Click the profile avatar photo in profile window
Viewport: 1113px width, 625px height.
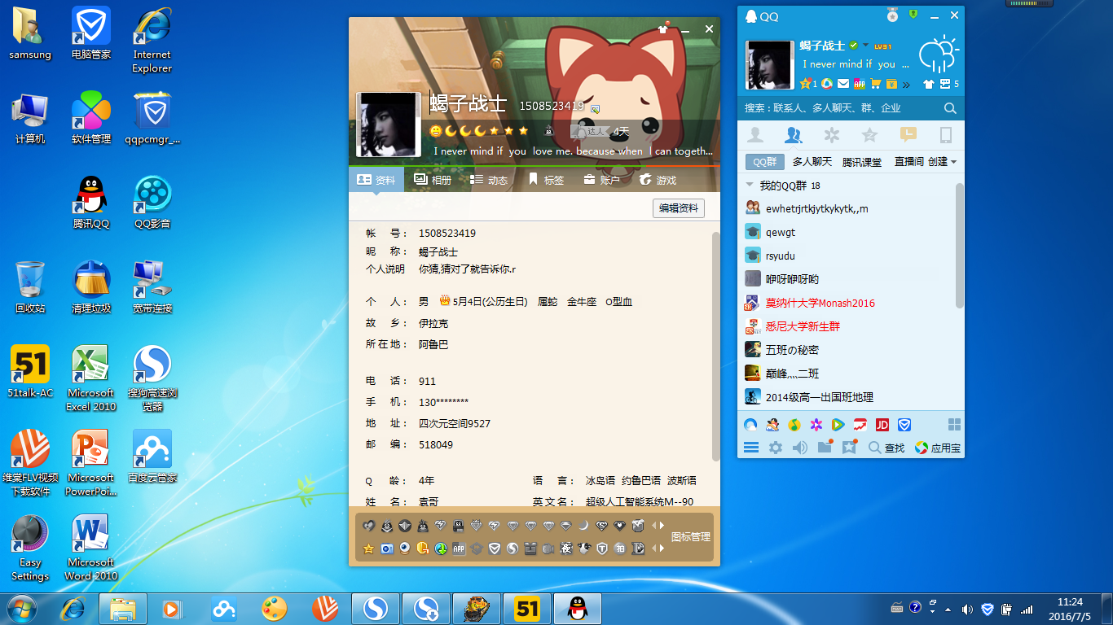(389, 125)
